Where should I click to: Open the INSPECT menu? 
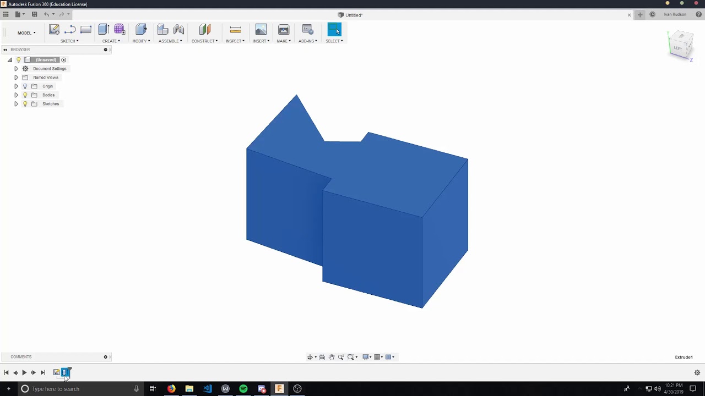click(x=235, y=41)
